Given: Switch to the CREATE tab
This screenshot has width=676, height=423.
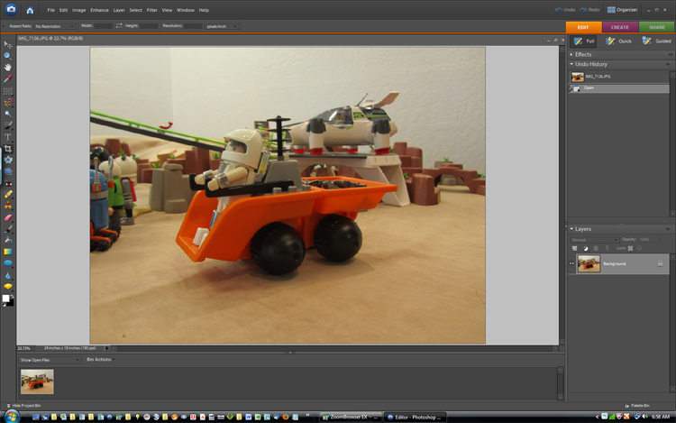Looking at the screenshot, I should click(620, 27).
